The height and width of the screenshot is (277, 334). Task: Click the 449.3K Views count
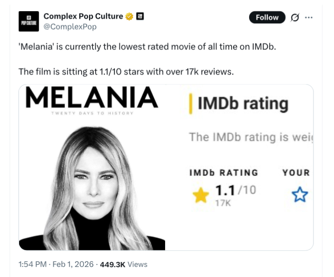click(x=124, y=264)
